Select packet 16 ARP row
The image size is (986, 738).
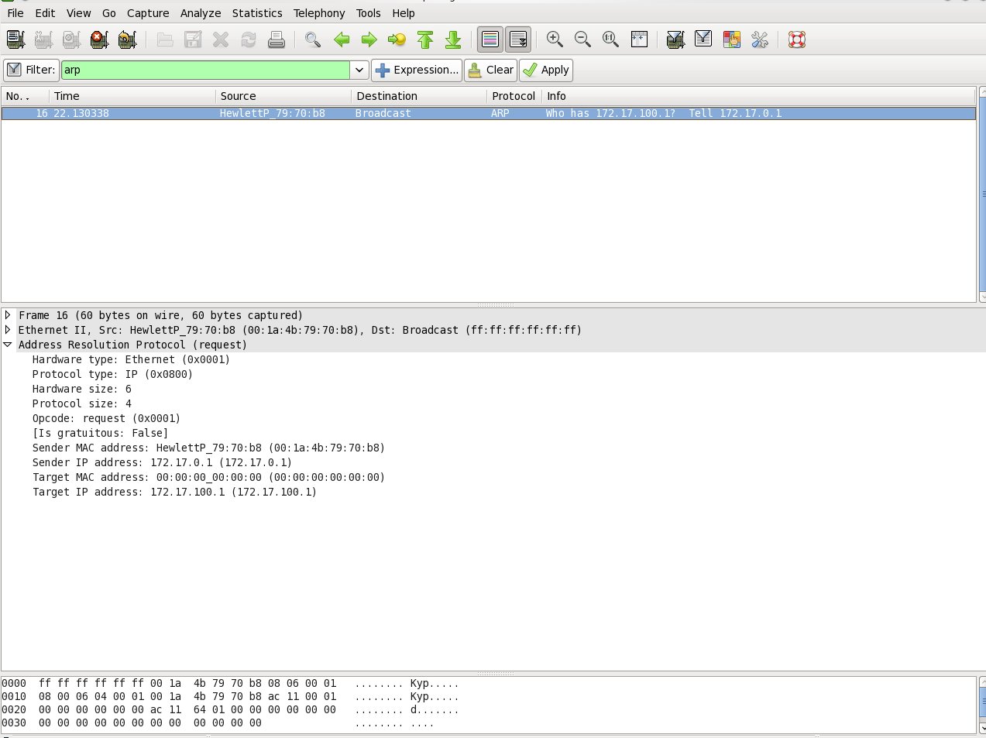tap(488, 113)
